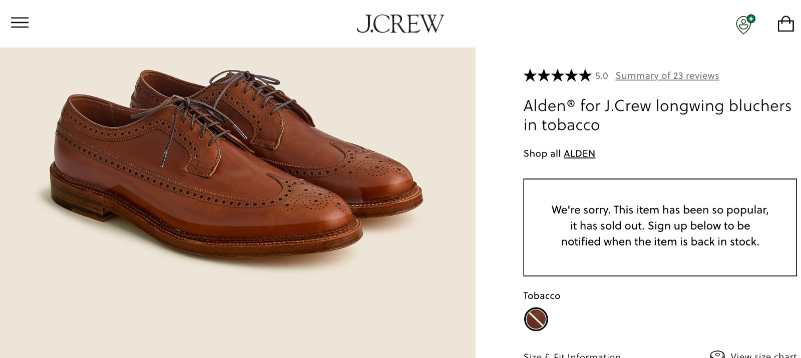The image size is (801, 358).
Task: Select the Tobacco color swatch
Action: tap(535, 319)
